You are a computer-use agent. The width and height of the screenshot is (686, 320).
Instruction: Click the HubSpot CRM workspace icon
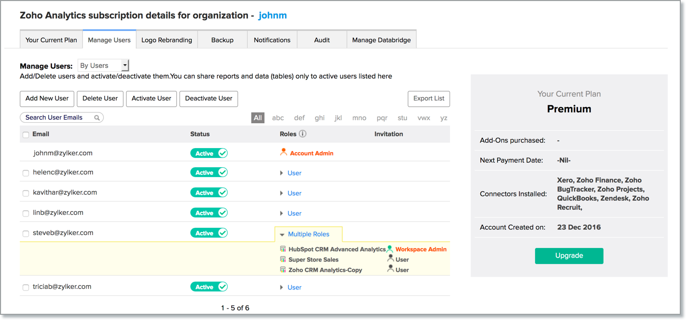283,249
